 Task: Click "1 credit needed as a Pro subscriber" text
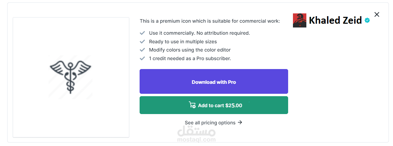point(190,58)
